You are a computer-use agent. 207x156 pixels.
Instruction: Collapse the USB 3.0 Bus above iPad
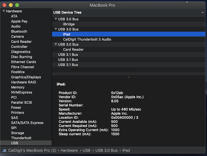56,29
